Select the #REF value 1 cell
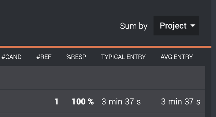This screenshot has width=216, height=117. click(57, 102)
